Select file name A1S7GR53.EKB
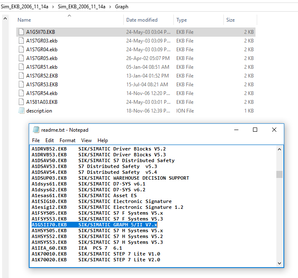The image size is (298, 278). tap(42, 84)
